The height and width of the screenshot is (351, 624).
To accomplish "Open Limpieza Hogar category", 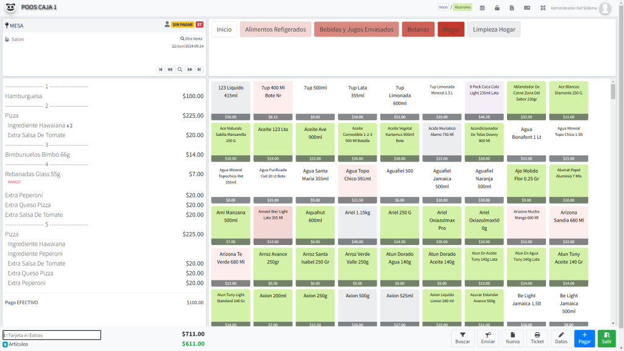I will [494, 29].
